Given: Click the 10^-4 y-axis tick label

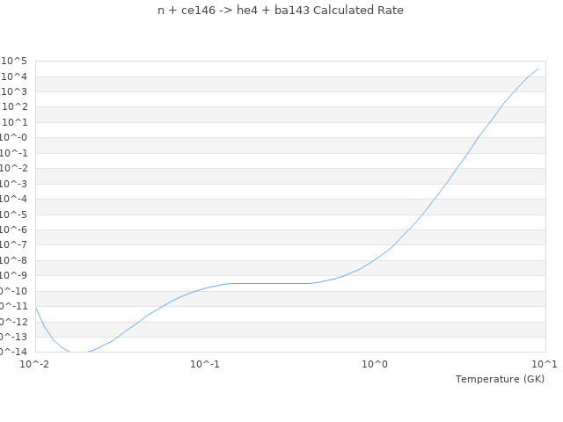Looking at the screenshot, I should (13, 199).
